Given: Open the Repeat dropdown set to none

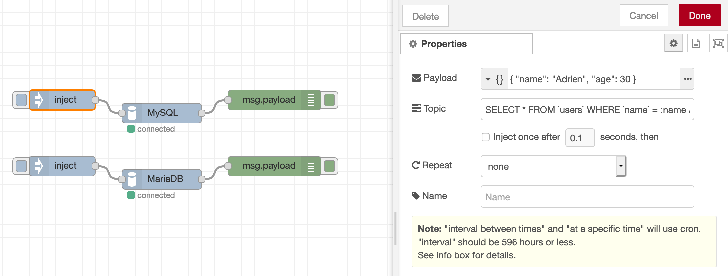Looking at the screenshot, I should [553, 166].
